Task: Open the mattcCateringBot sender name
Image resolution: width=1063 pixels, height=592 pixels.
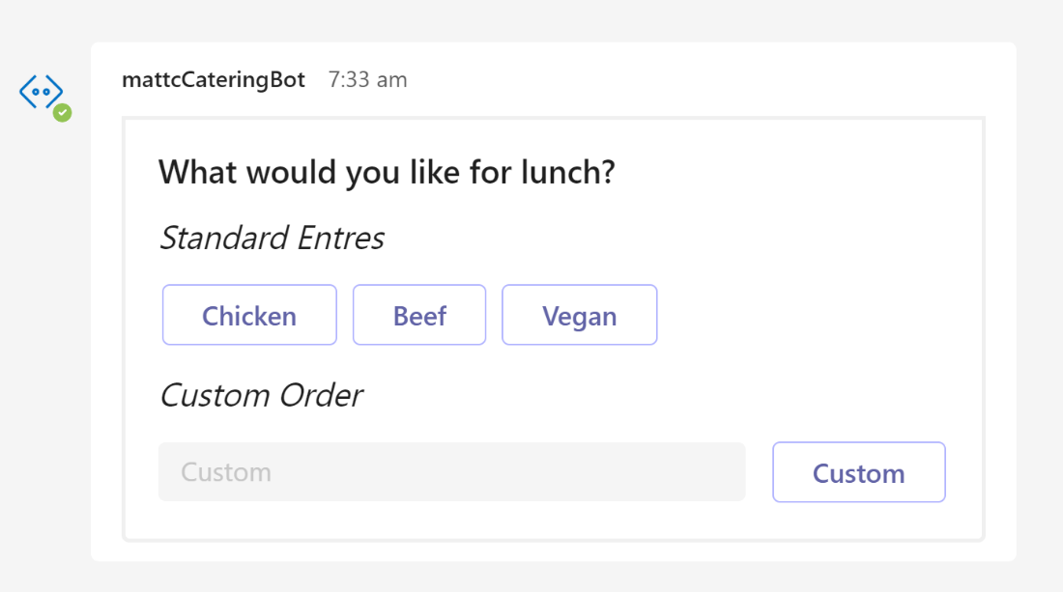Action: point(214,80)
